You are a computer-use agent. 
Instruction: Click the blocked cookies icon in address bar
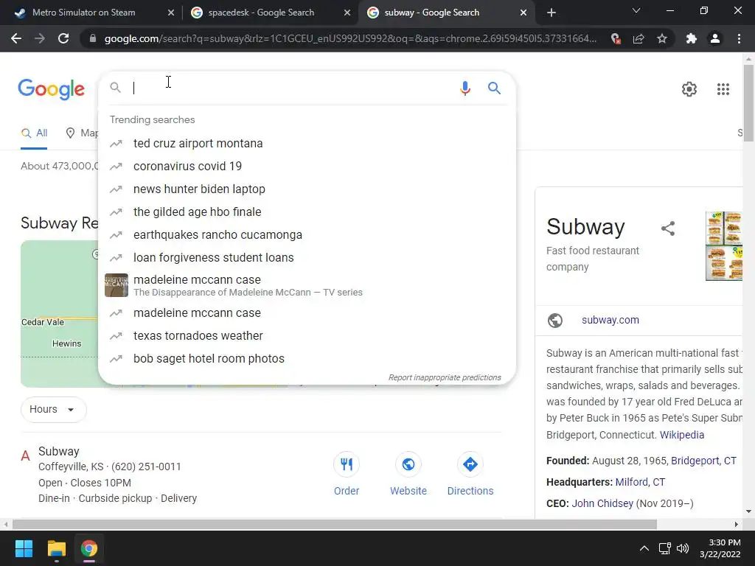click(616, 38)
